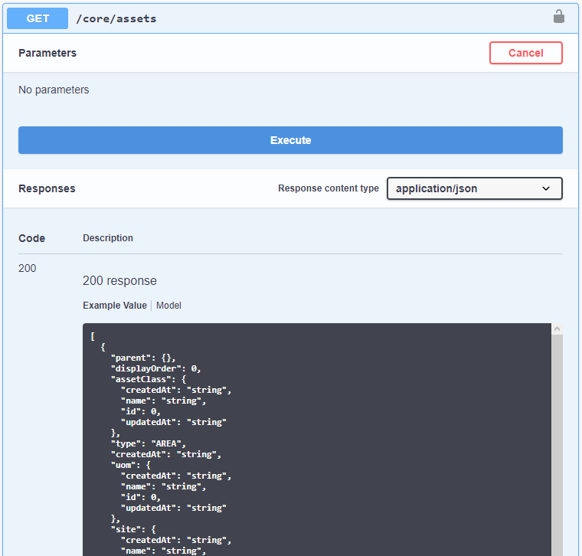Switch to the Model tab
582x556 pixels.
(168, 306)
